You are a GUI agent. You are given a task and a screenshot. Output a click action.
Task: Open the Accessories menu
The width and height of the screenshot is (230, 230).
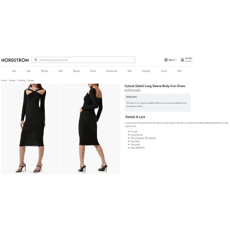coord(112,71)
